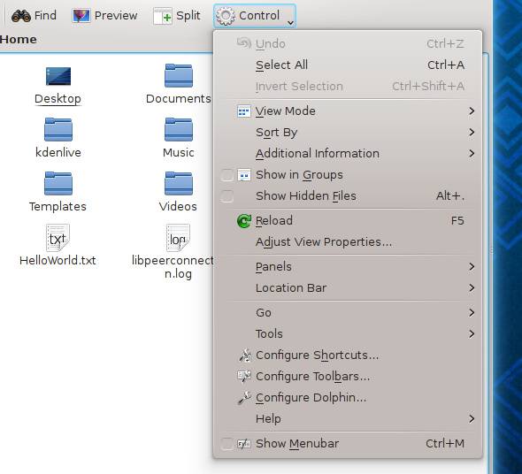Select the kdenlive folder icon
Viewport: 522px width, 474px height.
(x=58, y=129)
